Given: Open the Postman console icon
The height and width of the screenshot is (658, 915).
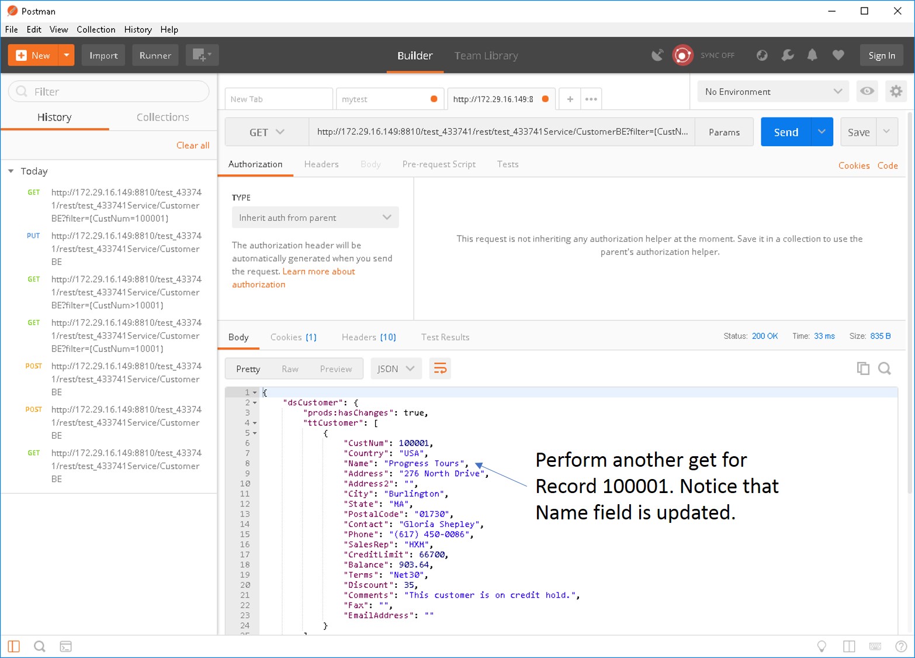Looking at the screenshot, I should click(65, 646).
